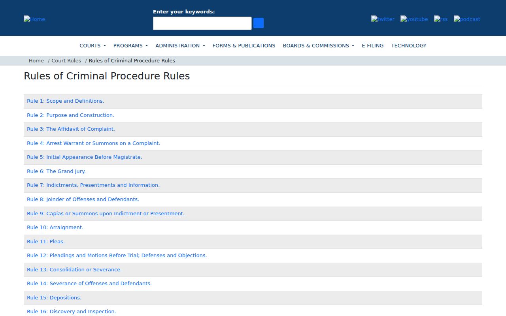Image resolution: width=506 pixels, height=316 pixels.
Task: Click the current breadcrumb Rules of Criminal Procedure Rules
Action: coord(132,60)
